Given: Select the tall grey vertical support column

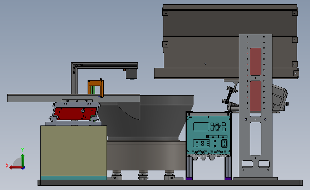Looking at the screenshot, I should [x=255, y=106].
